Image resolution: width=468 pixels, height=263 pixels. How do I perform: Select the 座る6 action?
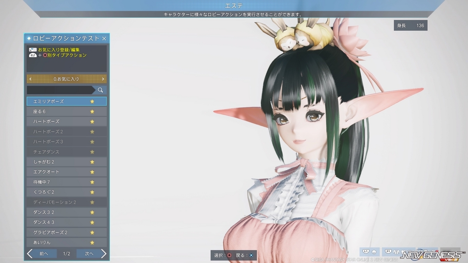click(x=67, y=111)
